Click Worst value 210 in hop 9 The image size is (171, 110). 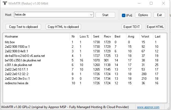(144, 79)
